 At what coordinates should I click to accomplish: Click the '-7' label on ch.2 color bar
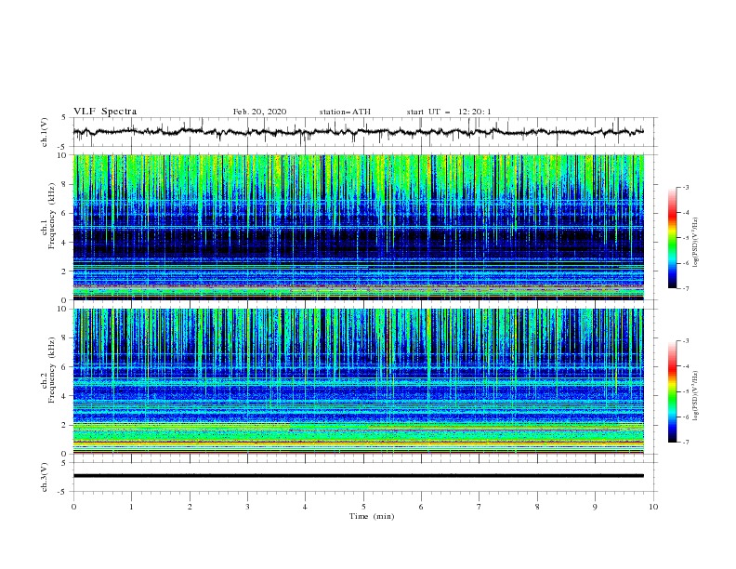tap(685, 443)
